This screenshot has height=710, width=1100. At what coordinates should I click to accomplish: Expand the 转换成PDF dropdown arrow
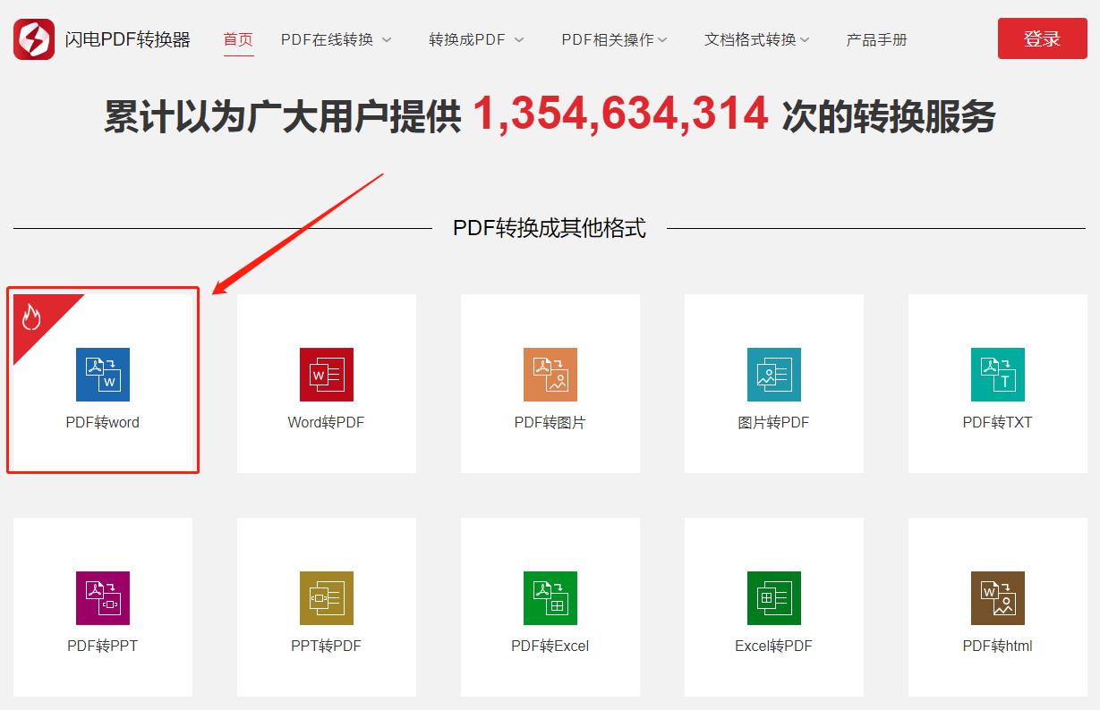(519, 40)
